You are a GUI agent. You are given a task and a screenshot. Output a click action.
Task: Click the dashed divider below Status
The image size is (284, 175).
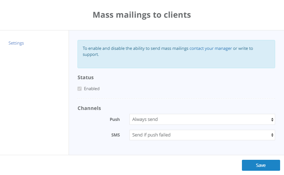176,99
